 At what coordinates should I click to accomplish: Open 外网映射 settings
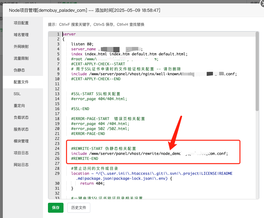(21, 46)
